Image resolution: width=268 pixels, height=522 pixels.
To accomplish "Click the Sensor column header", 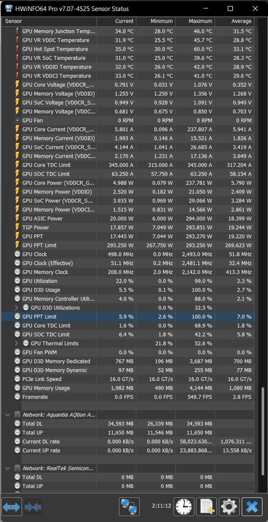I will tap(49, 22).
